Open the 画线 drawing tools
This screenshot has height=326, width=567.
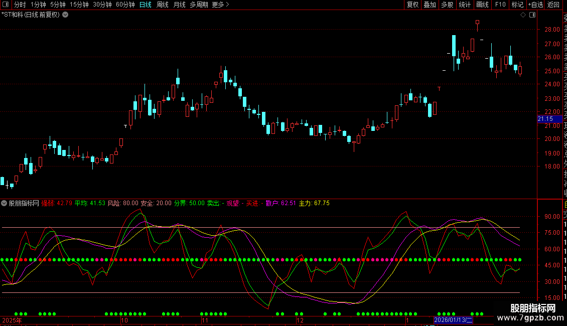pos(482,5)
